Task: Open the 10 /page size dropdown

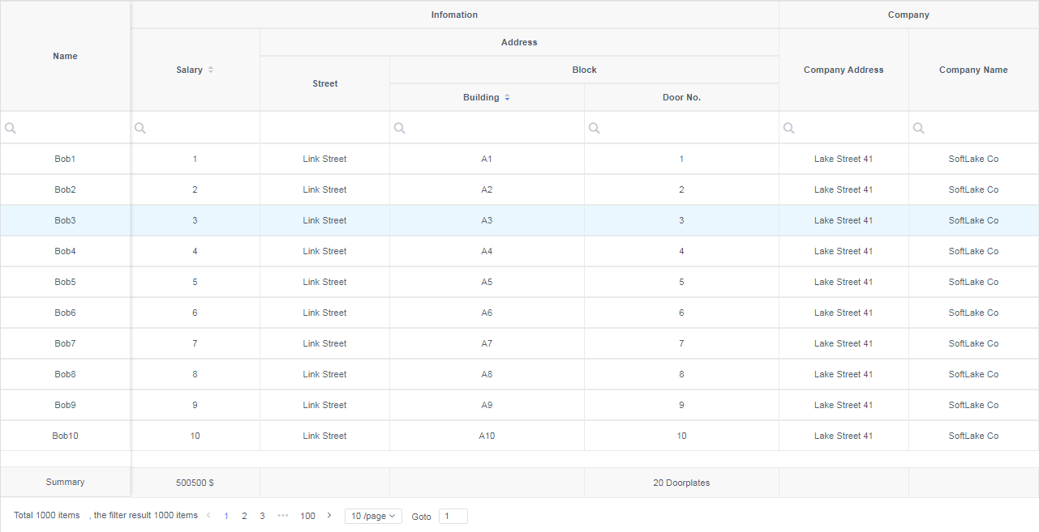Action: click(373, 517)
